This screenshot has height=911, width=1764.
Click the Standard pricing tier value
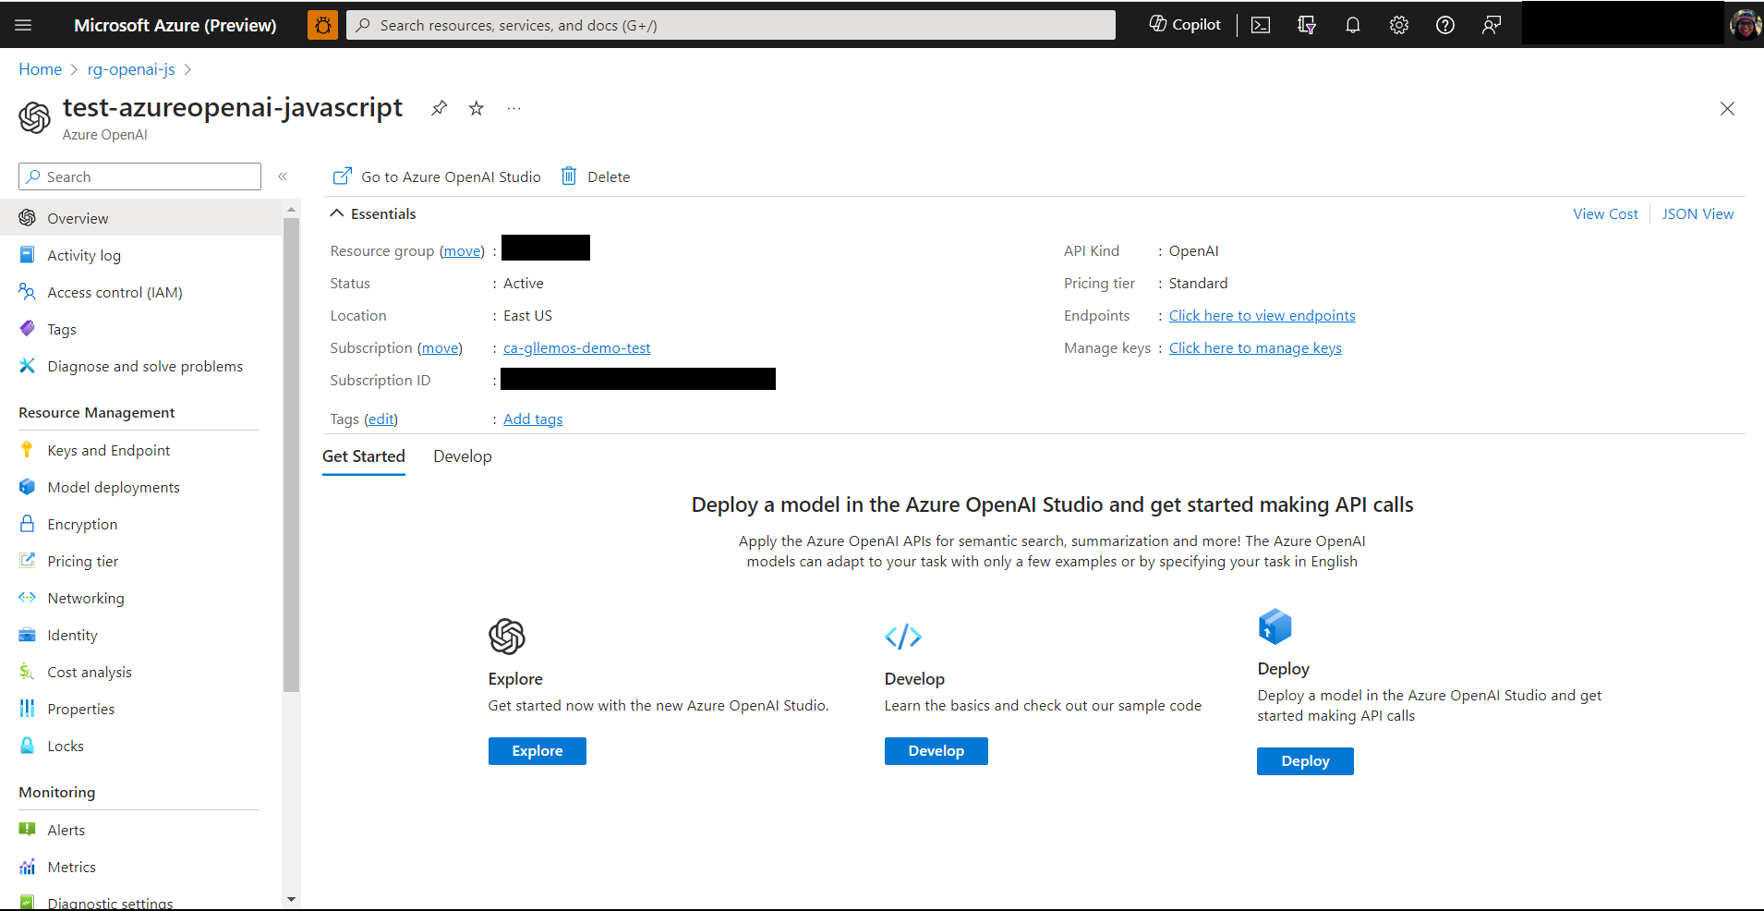[1198, 284]
